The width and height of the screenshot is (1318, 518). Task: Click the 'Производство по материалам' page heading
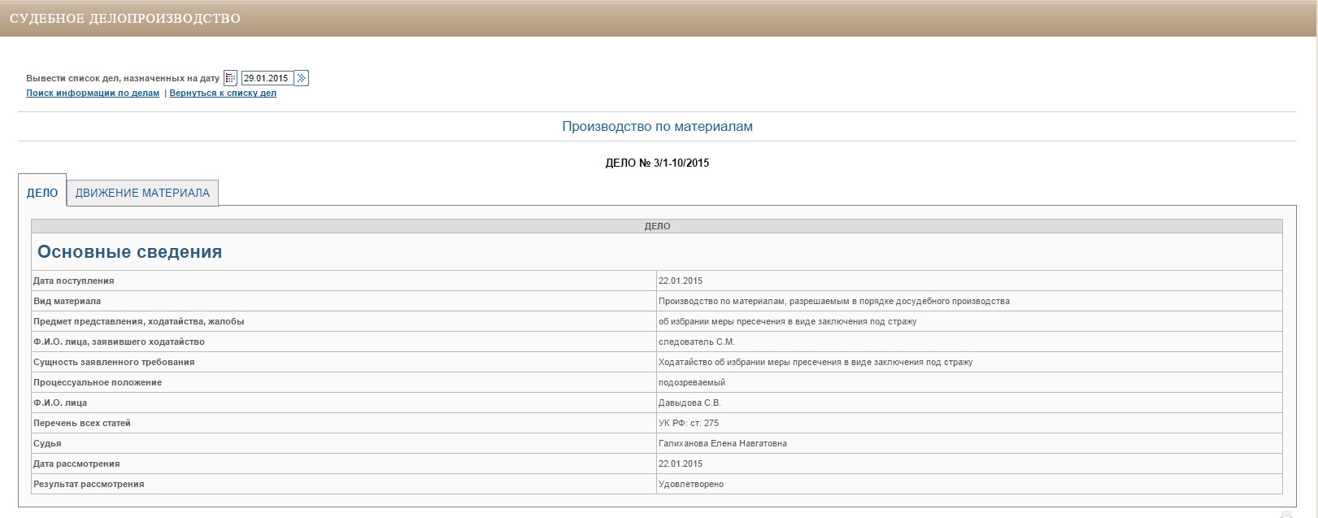pos(658,127)
